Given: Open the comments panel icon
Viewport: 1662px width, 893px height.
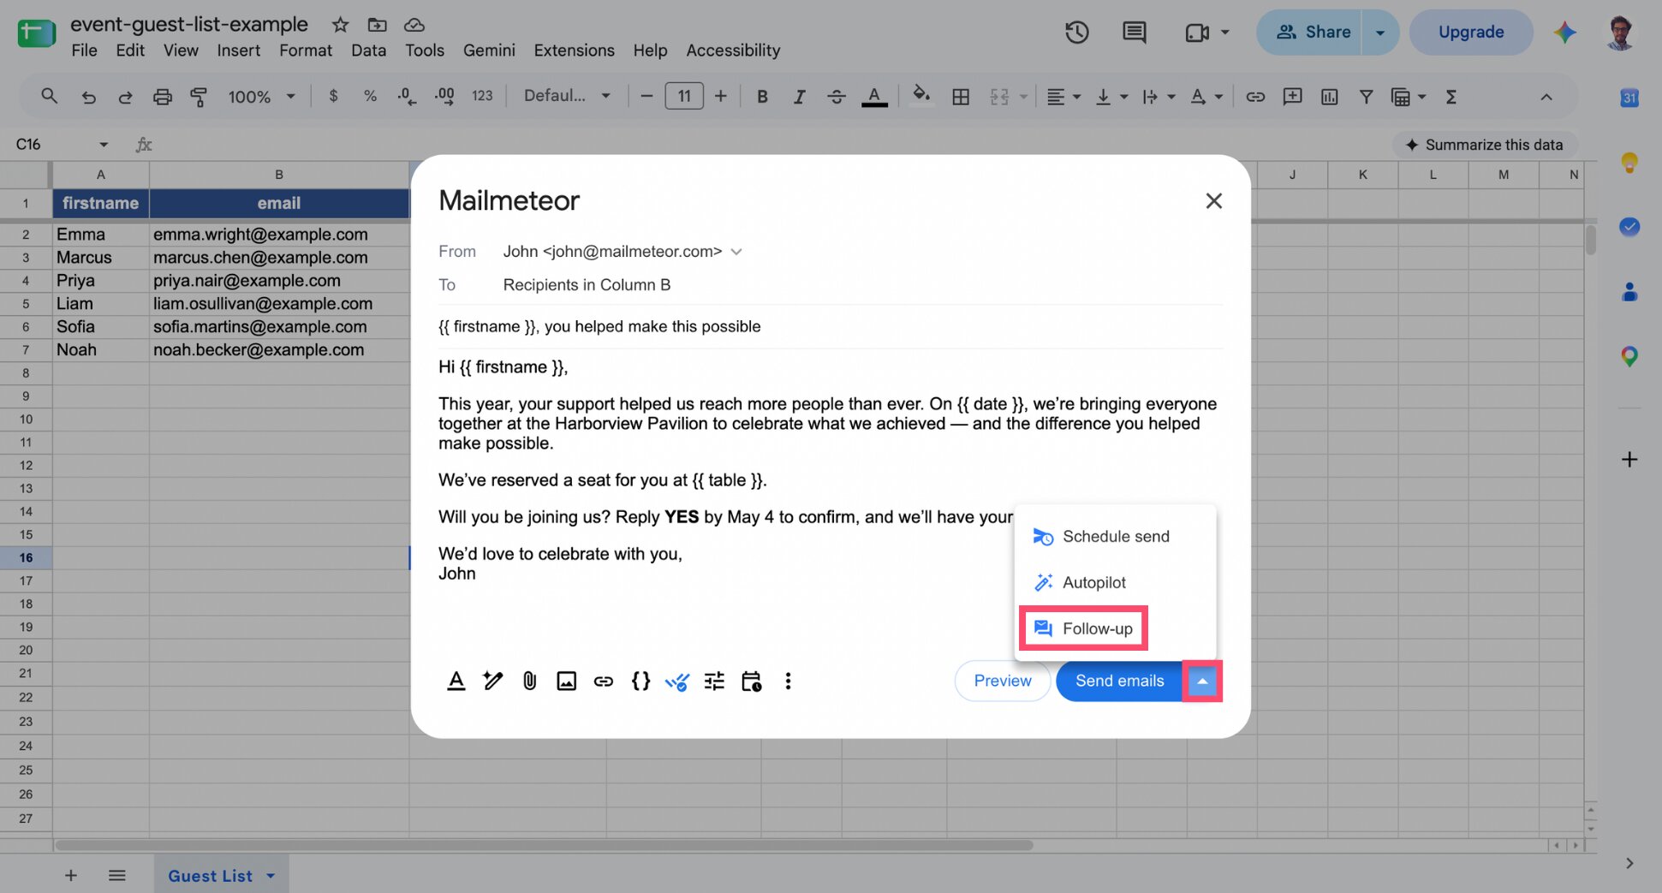Looking at the screenshot, I should [x=1135, y=33].
